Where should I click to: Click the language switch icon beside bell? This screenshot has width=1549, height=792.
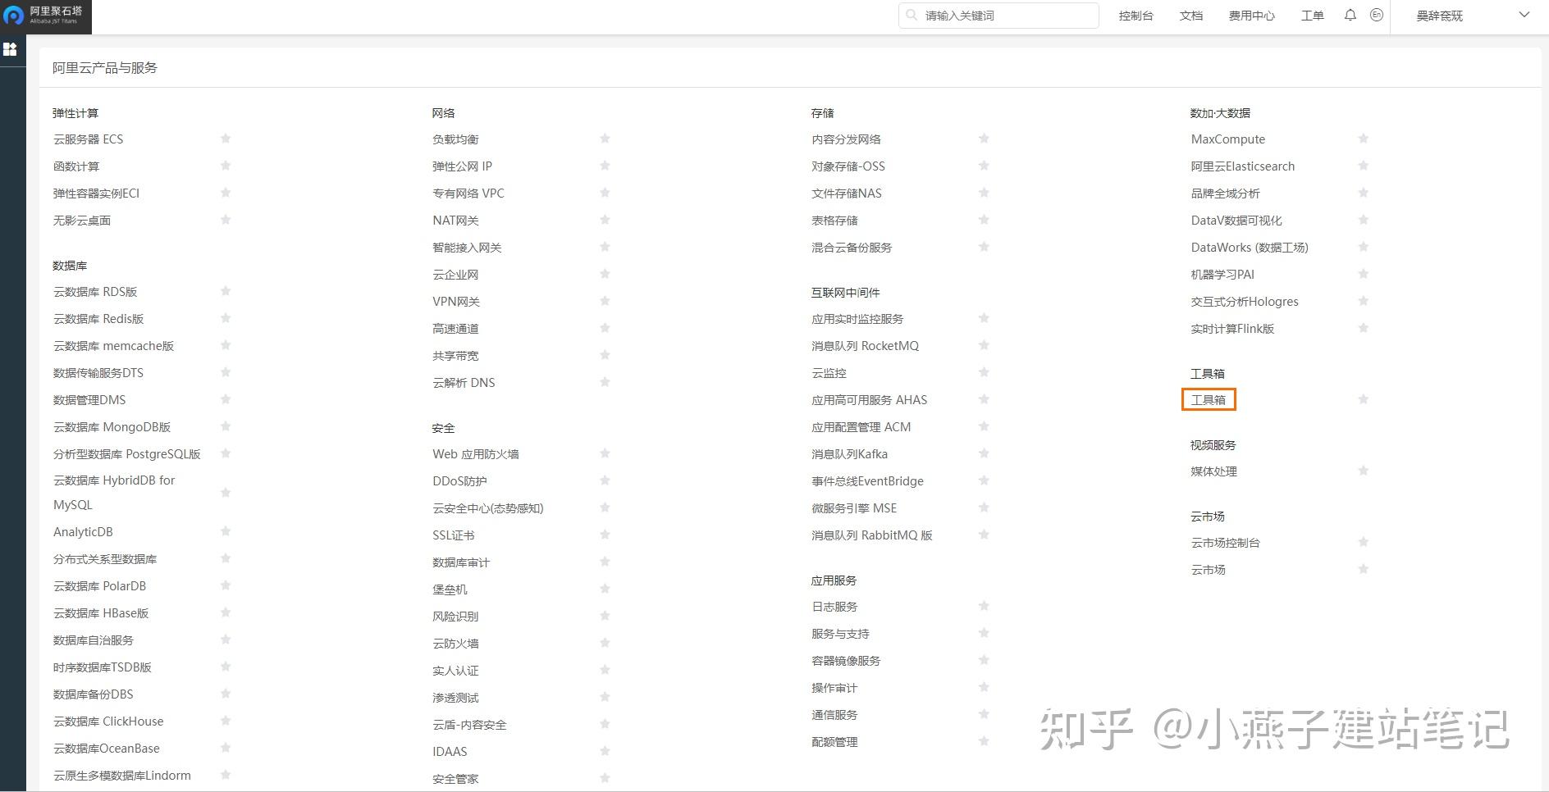(x=1377, y=16)
